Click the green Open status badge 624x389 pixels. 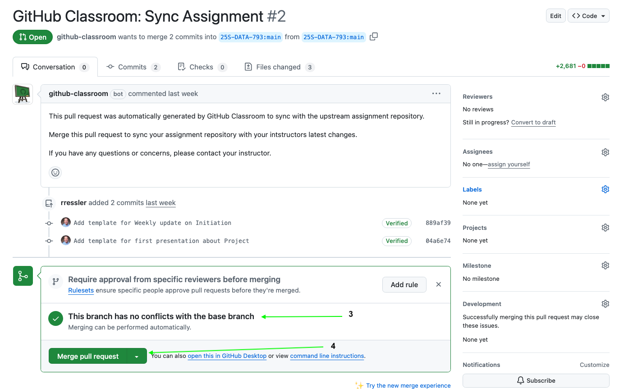click(32, 37)
